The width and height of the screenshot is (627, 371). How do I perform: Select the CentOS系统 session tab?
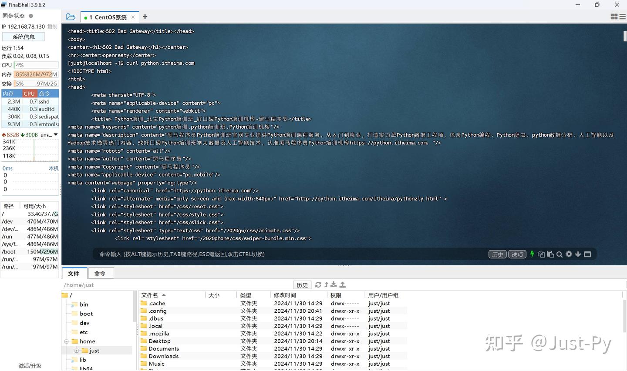tap(109, 17)
